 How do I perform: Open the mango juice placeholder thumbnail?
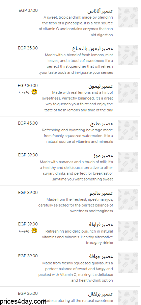[128, 199]
